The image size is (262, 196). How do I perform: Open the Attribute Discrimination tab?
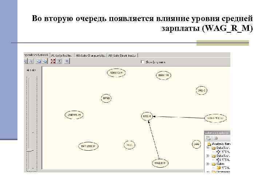pyautogui.click(x=122, y=55)
